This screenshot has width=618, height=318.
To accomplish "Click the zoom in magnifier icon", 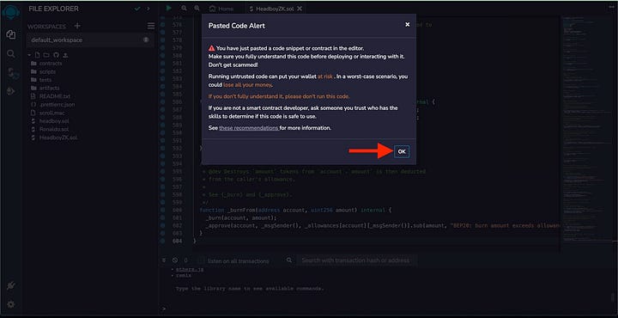I will point(197,9).
